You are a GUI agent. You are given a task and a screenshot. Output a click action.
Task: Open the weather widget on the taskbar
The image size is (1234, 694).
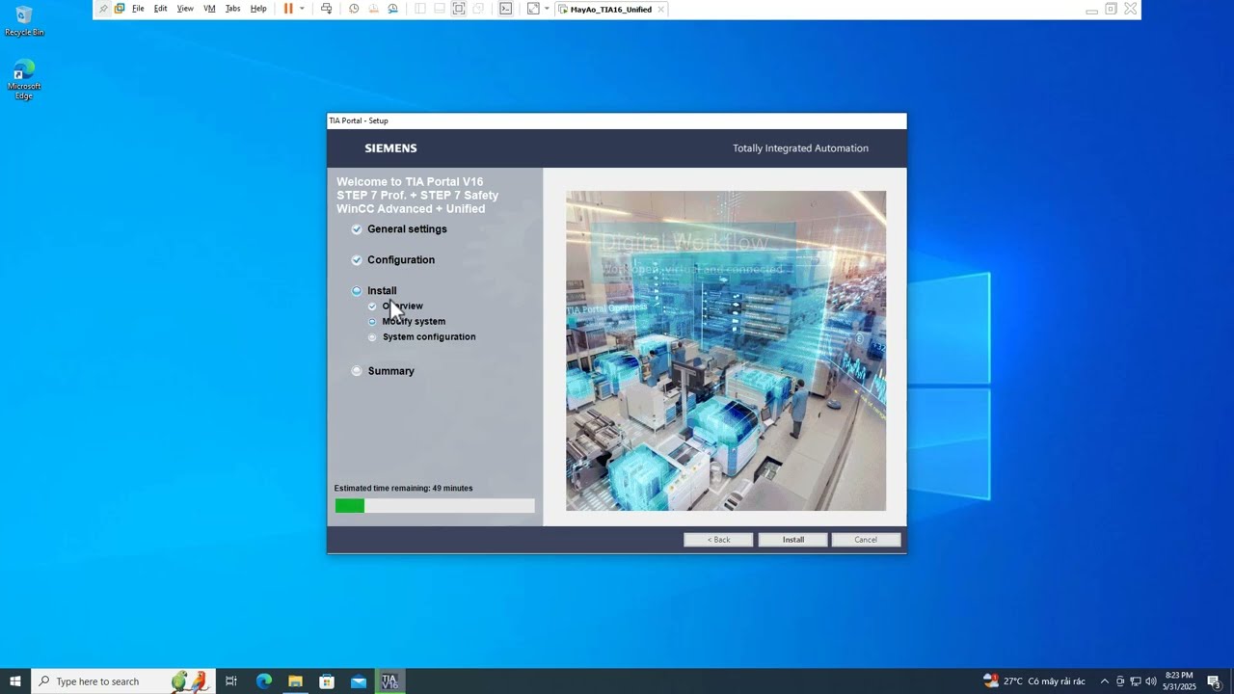pyautogui.click(x=1033, y=681)
